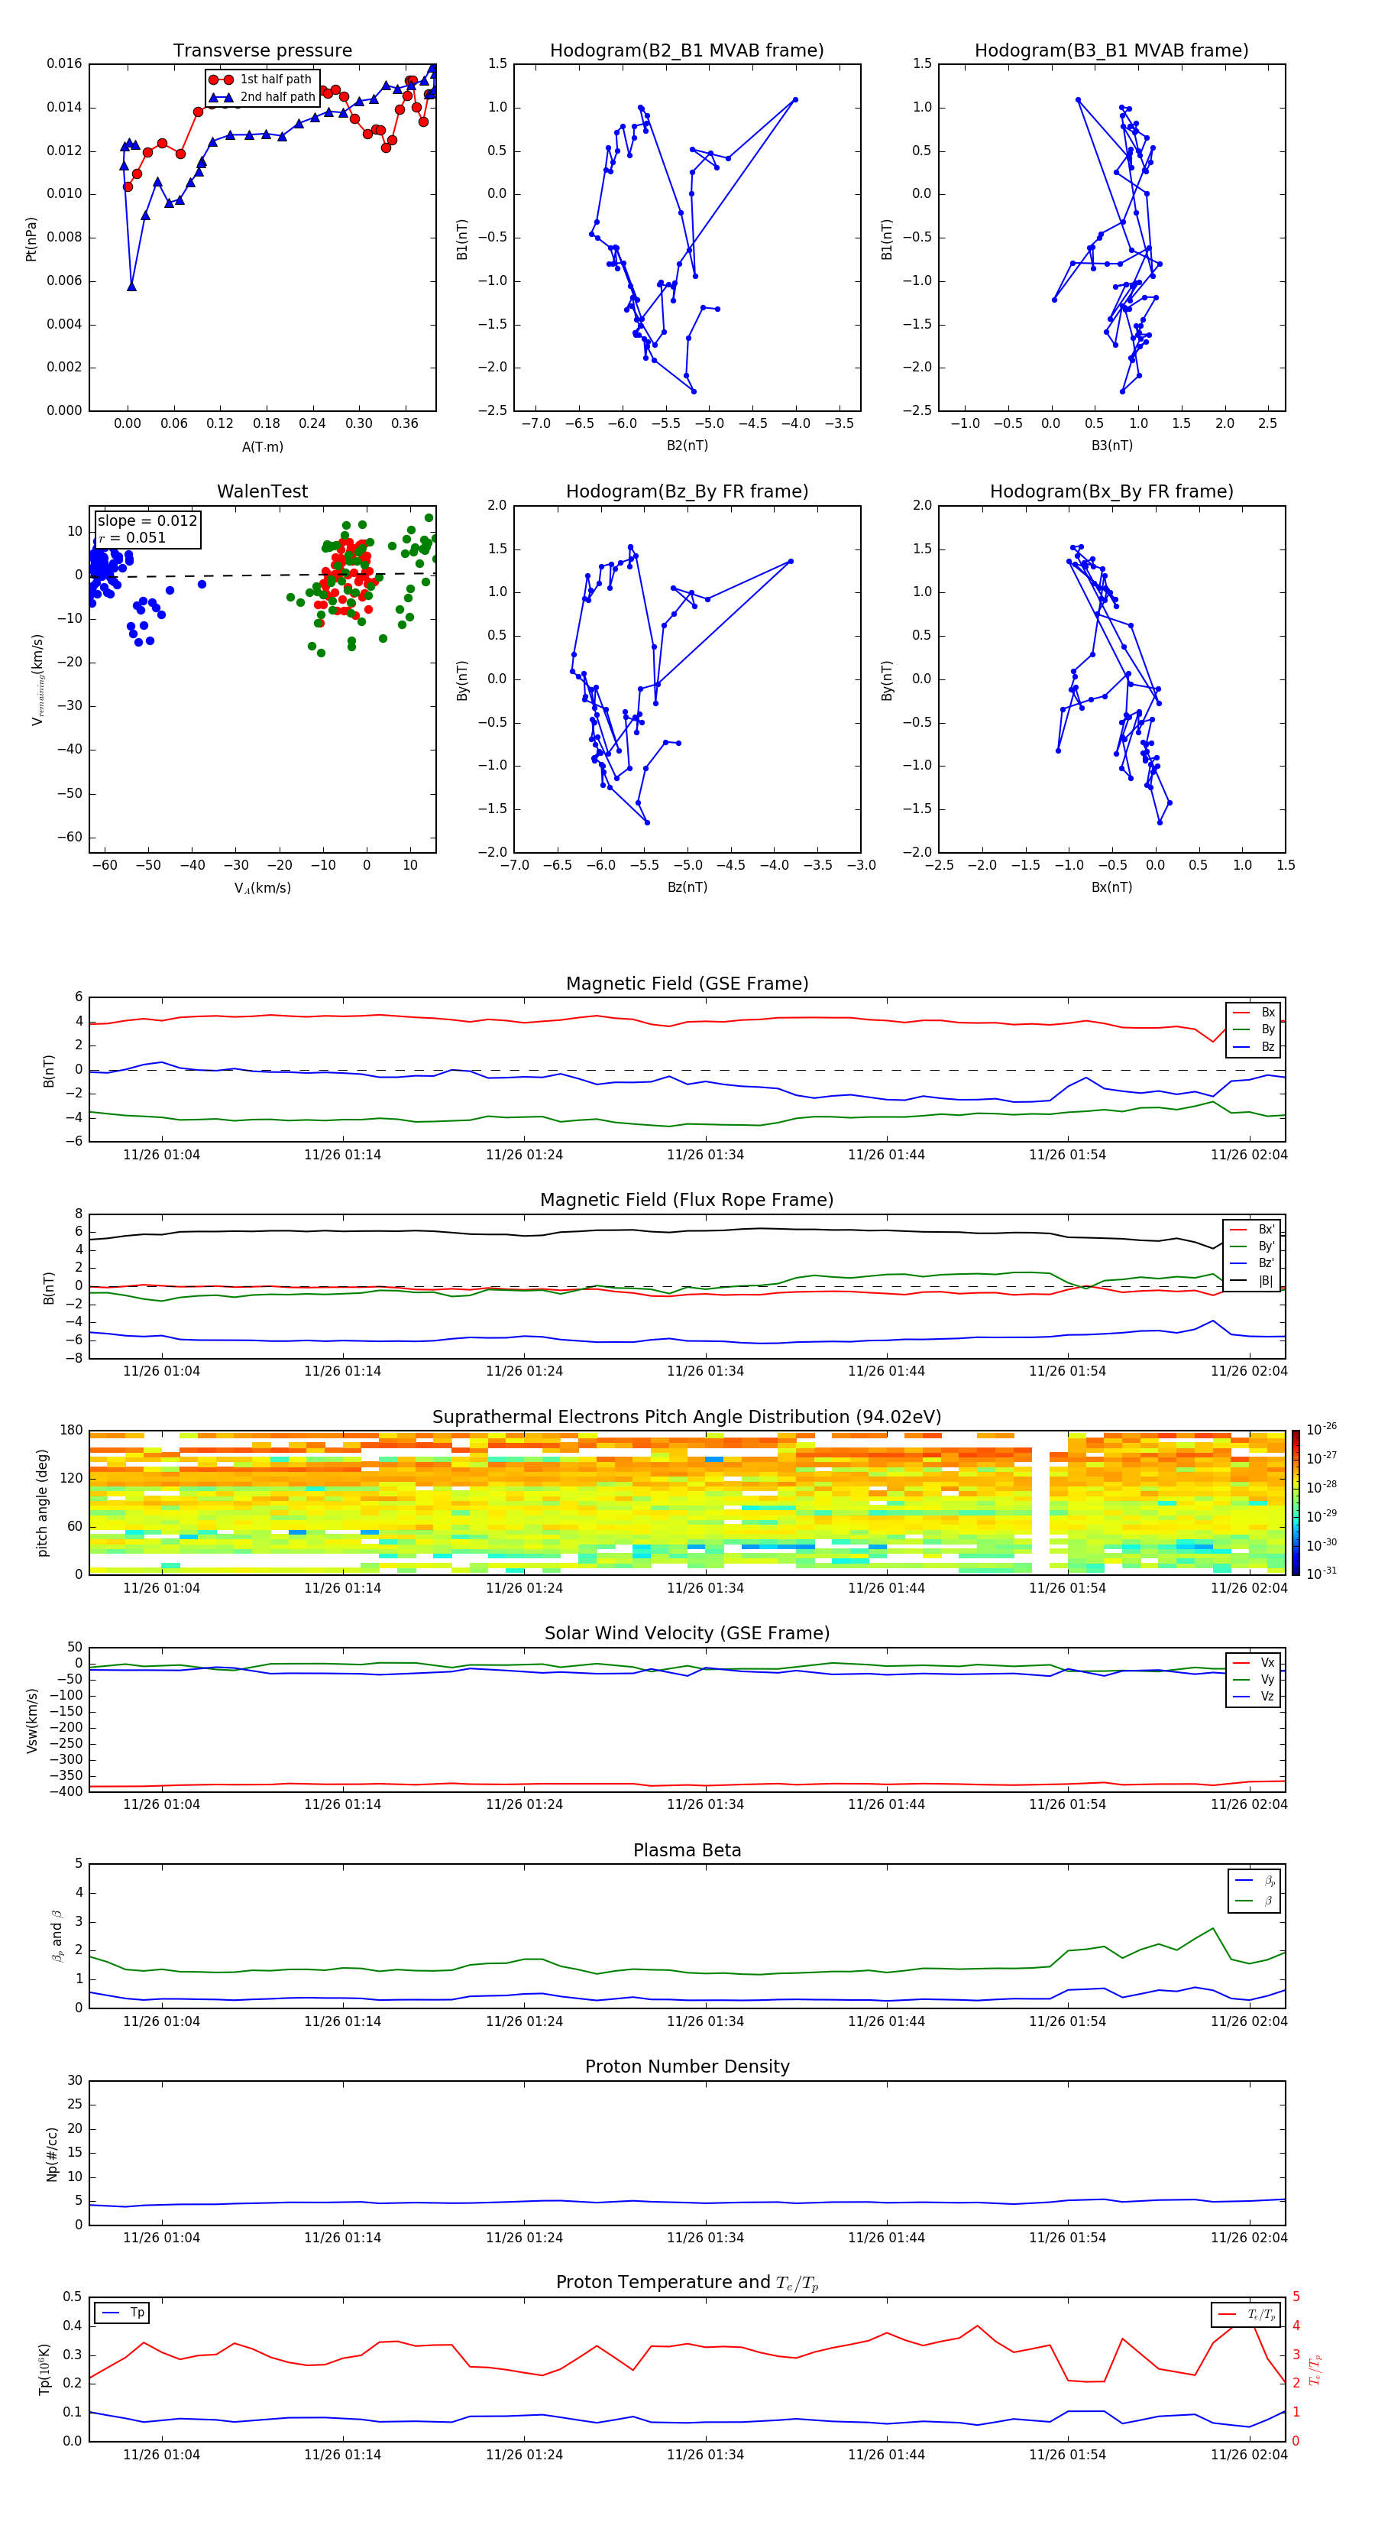Screen dimensions: 1375x2522
Task: Click the "B2(nT)" x-axis label
Action: coord(687,446)
